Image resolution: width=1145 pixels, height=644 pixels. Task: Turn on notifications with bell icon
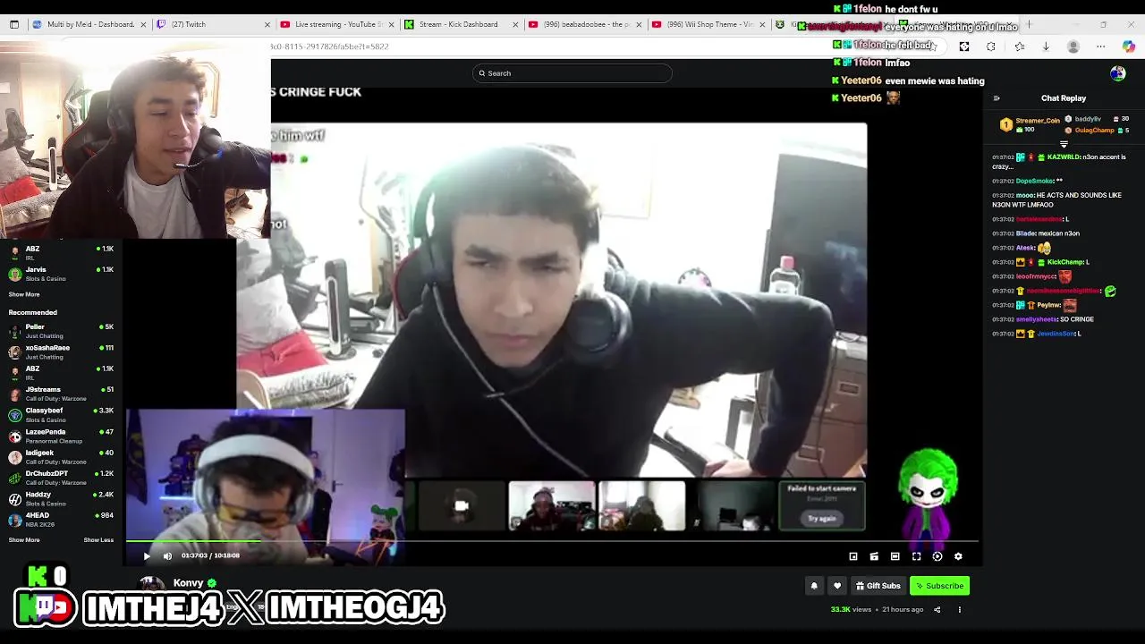coord(814,586)
